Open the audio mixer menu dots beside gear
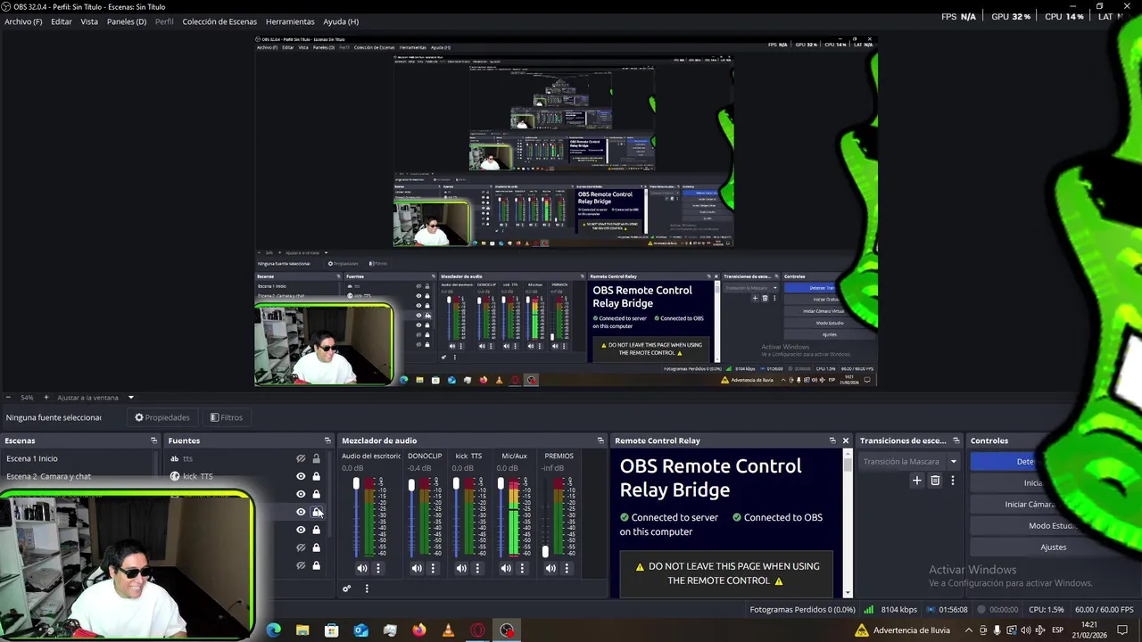 click(x=366, y=588)
